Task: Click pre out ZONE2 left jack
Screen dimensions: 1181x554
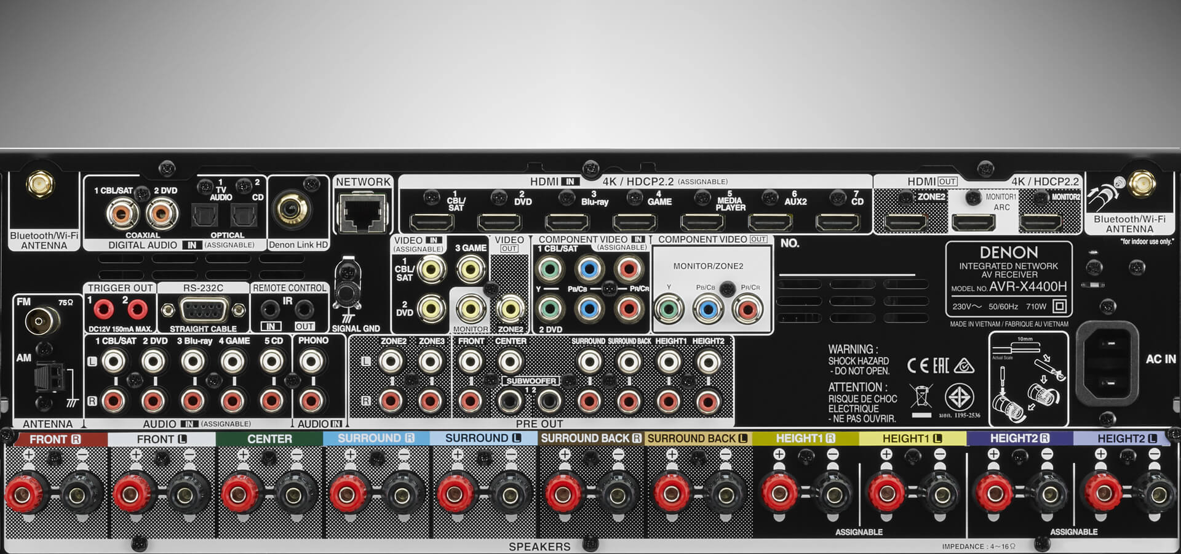Action: [x=391, y=362]
